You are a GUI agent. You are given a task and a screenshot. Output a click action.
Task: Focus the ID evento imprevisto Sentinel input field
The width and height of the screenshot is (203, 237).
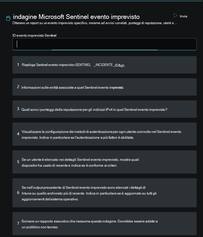pos(105,44)
